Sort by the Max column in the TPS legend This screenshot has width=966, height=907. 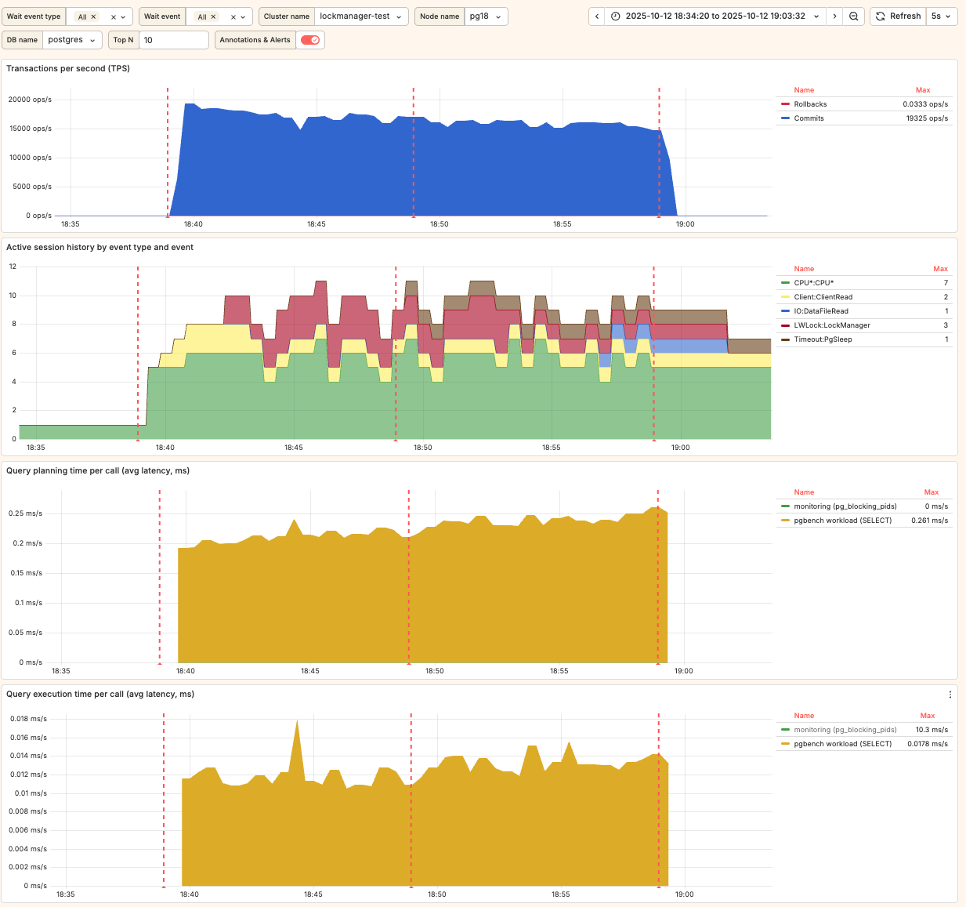923,89
